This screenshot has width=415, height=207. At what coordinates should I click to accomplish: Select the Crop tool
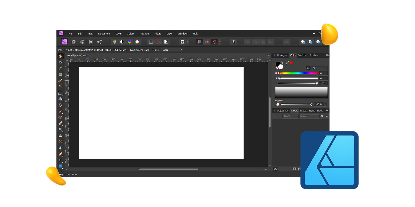pos(60,75)
